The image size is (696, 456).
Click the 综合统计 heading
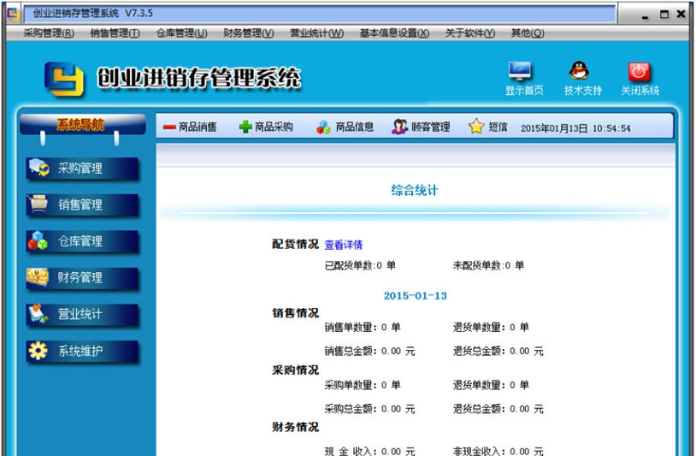click(x=415, y=191)
